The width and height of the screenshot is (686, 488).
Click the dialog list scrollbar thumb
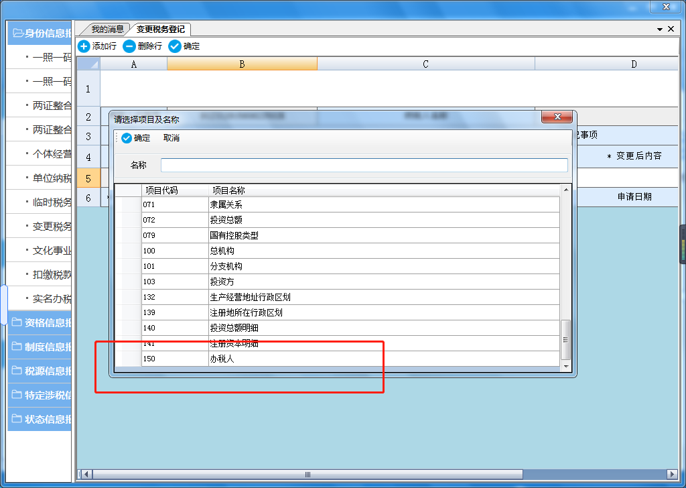click(x=565, y=339)
